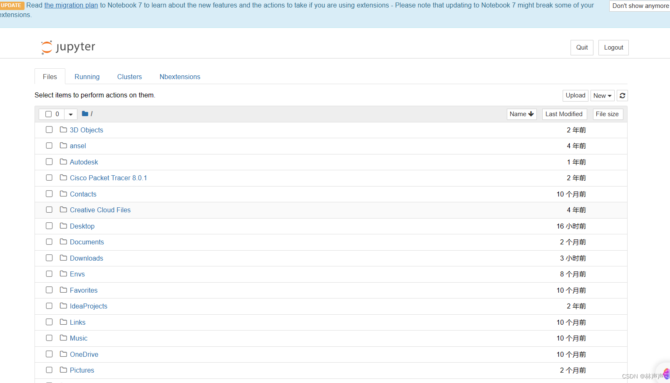670x383 pixels.
Task: Click the folder icon beside 3D Objects
Action: coord(63,129)
